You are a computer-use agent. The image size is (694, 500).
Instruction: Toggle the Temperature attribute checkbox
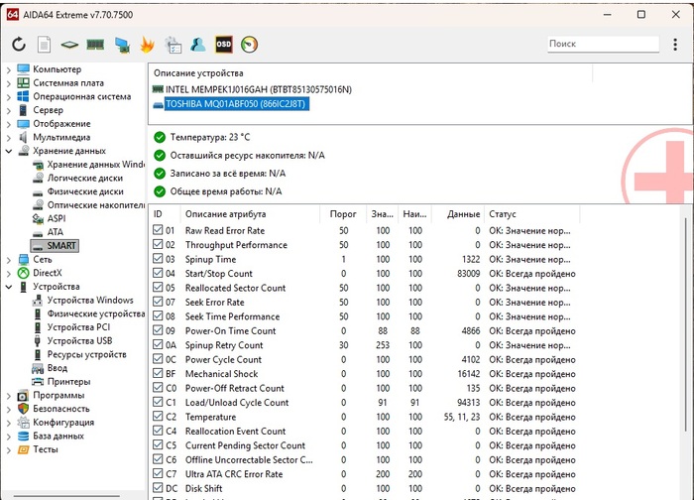158,418
